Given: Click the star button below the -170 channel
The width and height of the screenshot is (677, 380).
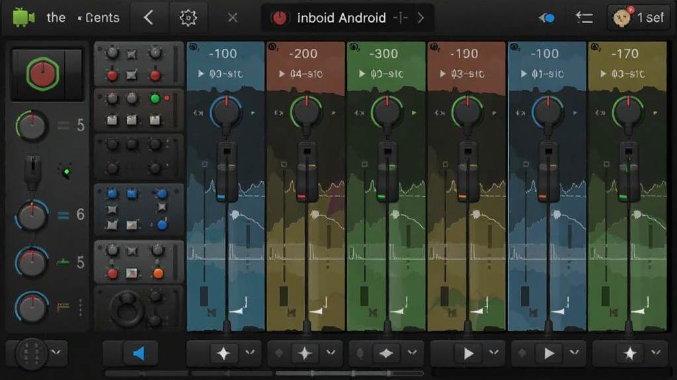Looking at the screenshot, I should 630,354.
